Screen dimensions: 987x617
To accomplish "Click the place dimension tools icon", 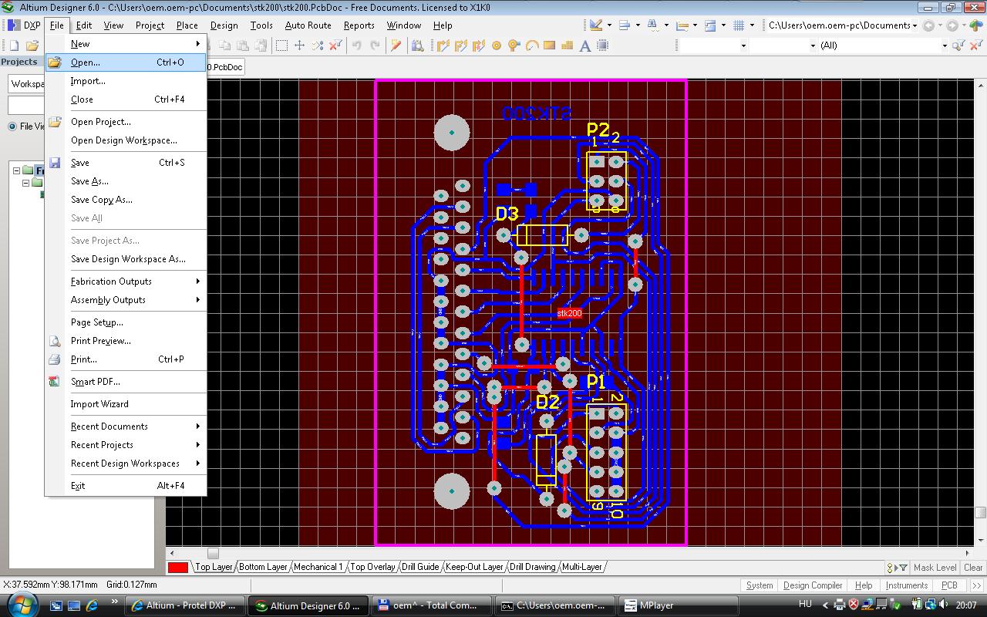I will point(682,25).
